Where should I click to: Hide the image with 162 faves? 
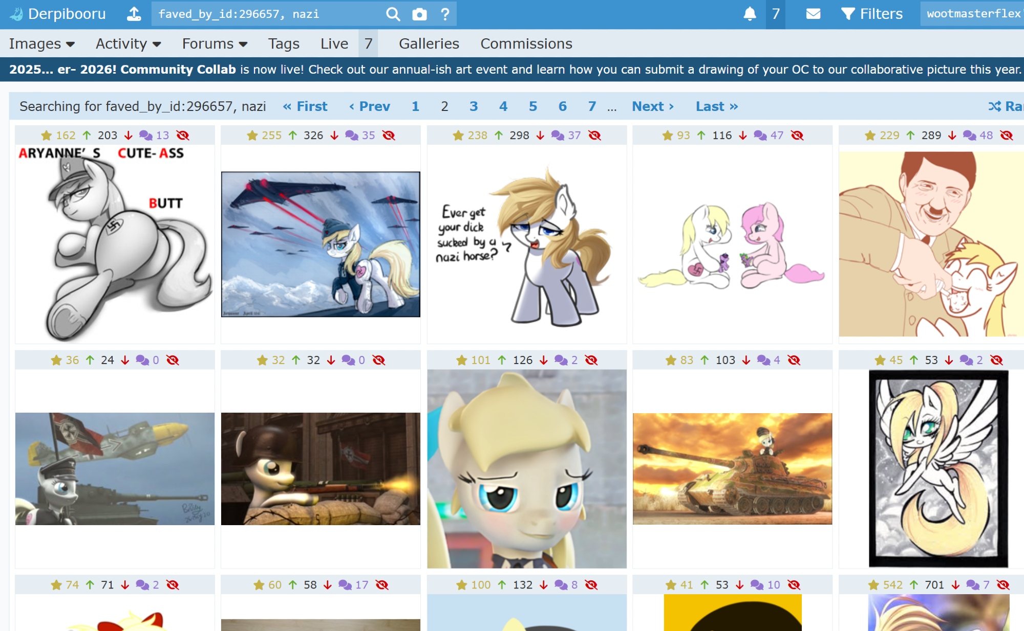point(183,136)
